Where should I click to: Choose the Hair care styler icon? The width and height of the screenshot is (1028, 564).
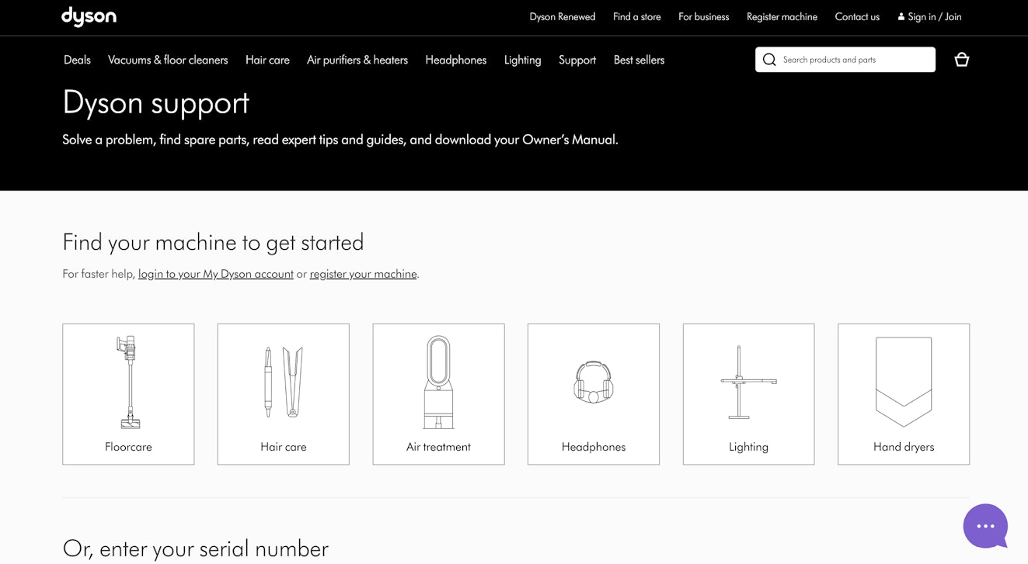(x=284, y=382)
